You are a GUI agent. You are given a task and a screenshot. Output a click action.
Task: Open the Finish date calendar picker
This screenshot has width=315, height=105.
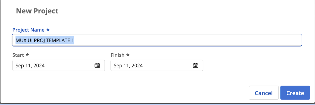(x=195, y=66)
